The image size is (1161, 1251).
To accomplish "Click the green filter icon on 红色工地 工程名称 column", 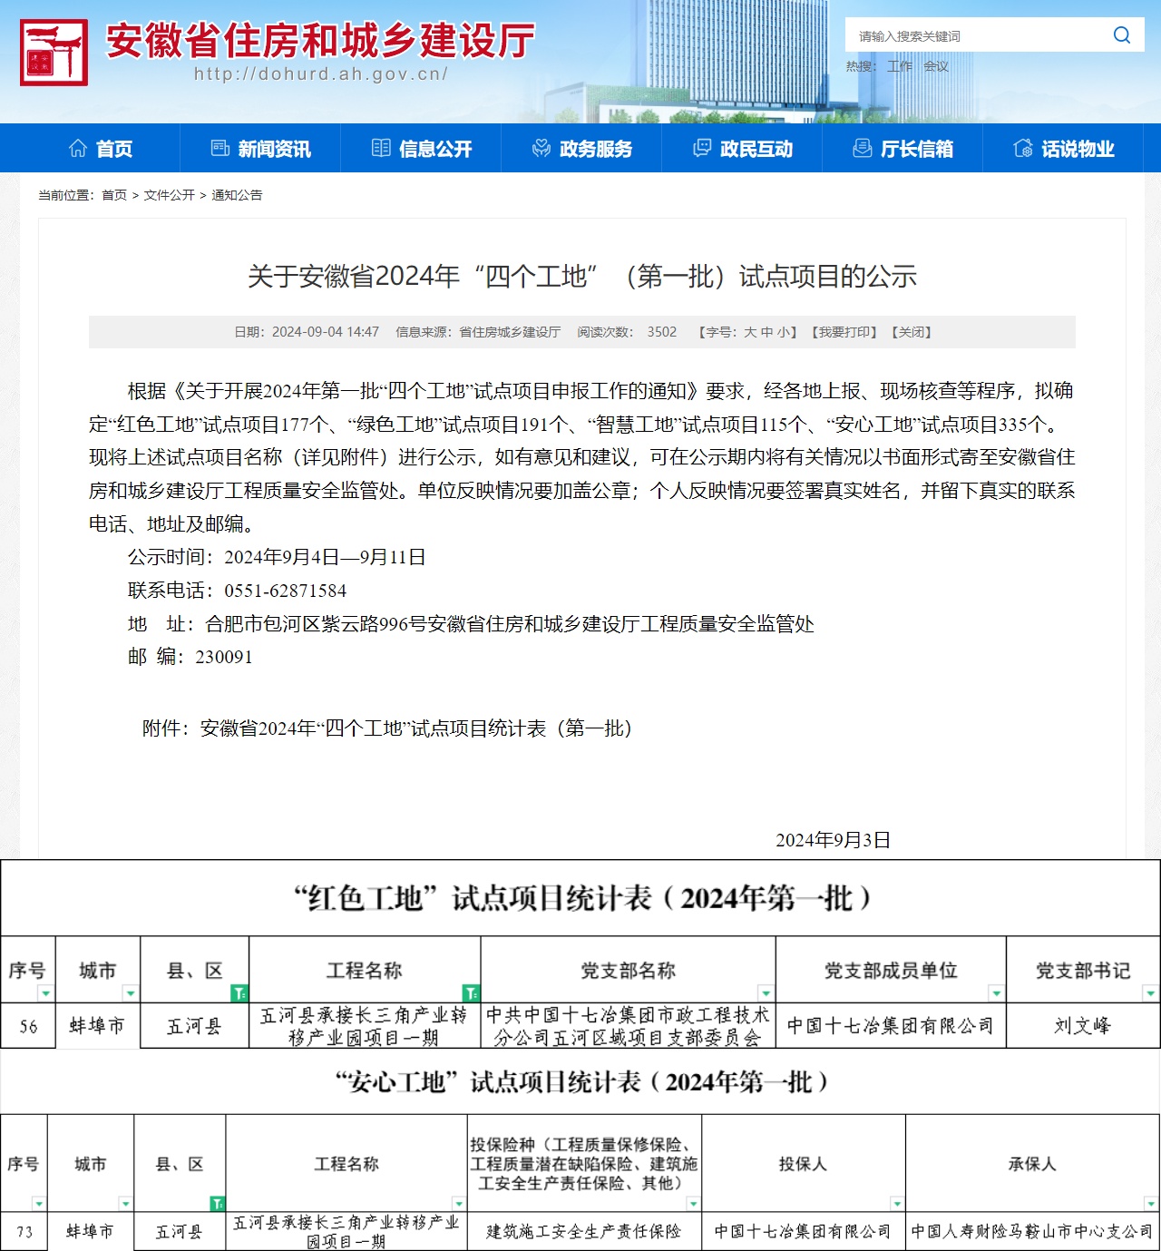I will 471,992.
